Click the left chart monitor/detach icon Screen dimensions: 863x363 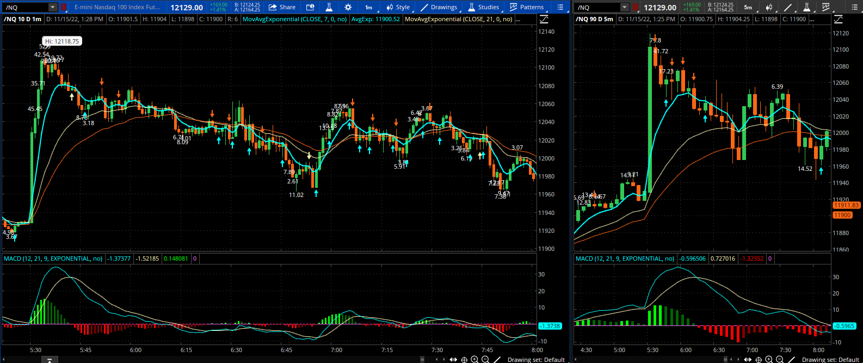pos(310,7)
